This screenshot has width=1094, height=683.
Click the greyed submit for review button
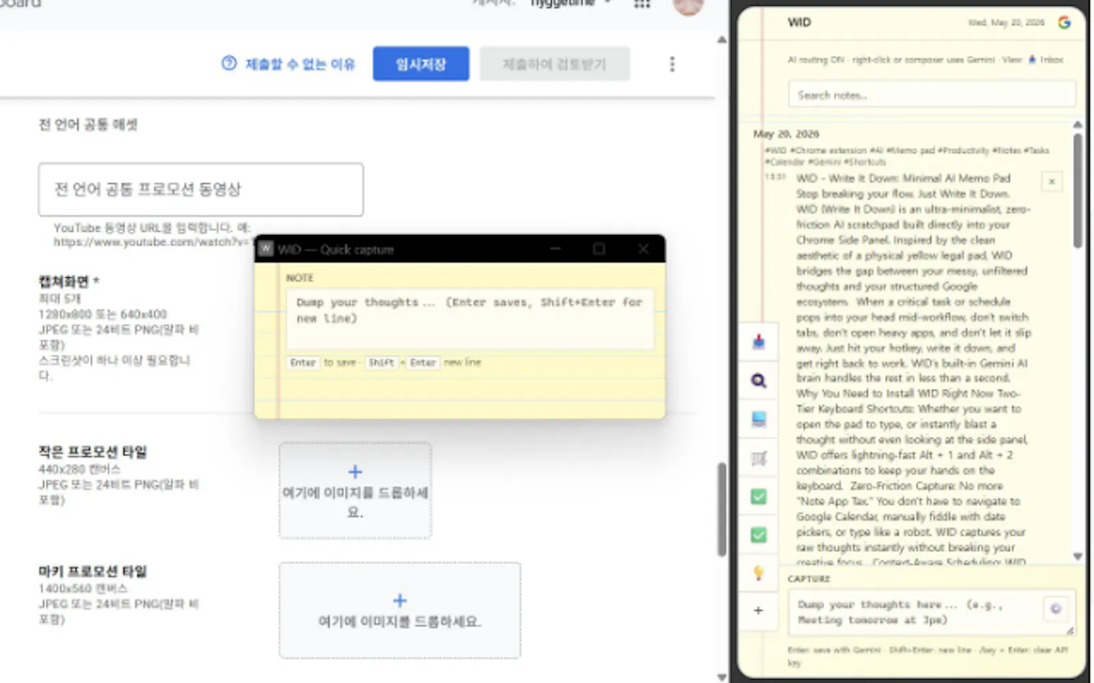click(555, 64)
